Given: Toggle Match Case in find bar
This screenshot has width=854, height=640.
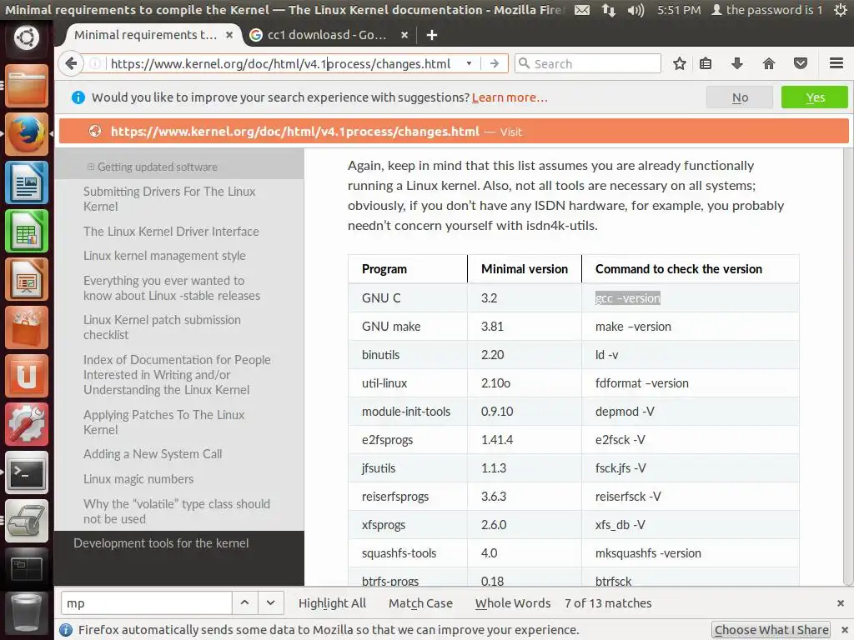Looking at the screenshot, I should tap(420, 603).
